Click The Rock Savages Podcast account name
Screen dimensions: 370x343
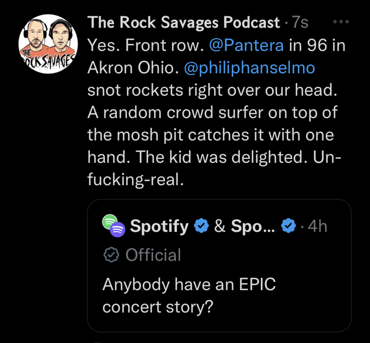click(184, 23)
